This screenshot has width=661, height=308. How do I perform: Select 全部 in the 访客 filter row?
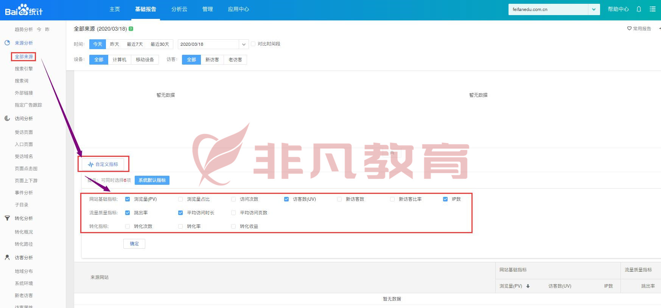(191, 60)
